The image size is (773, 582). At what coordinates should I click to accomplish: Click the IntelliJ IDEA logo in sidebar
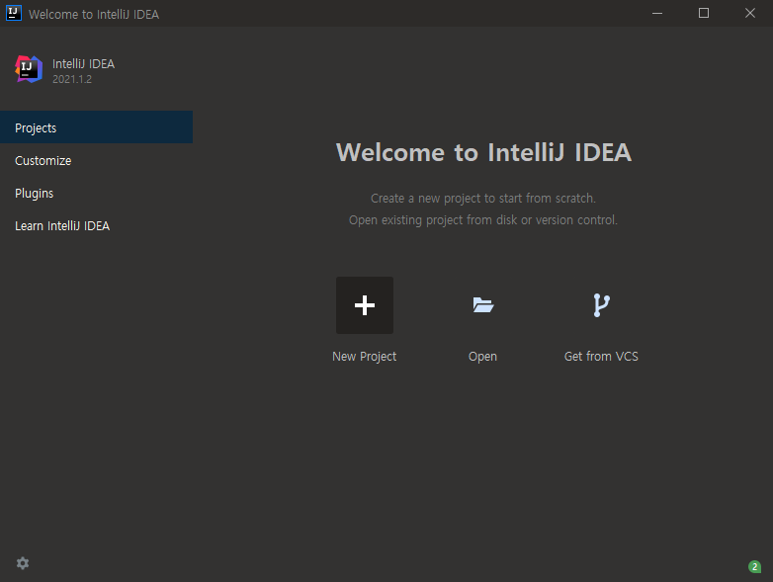point(29,69)
